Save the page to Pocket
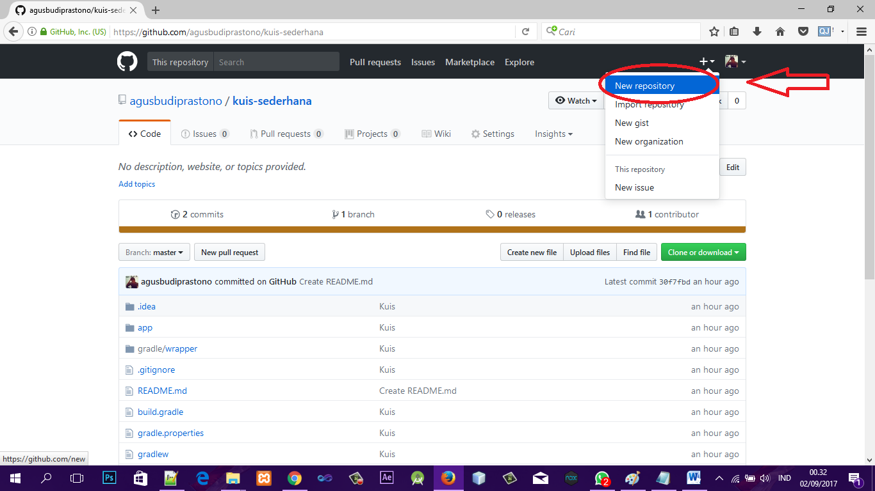Screen dimensions: 875x491 [803, 31]
